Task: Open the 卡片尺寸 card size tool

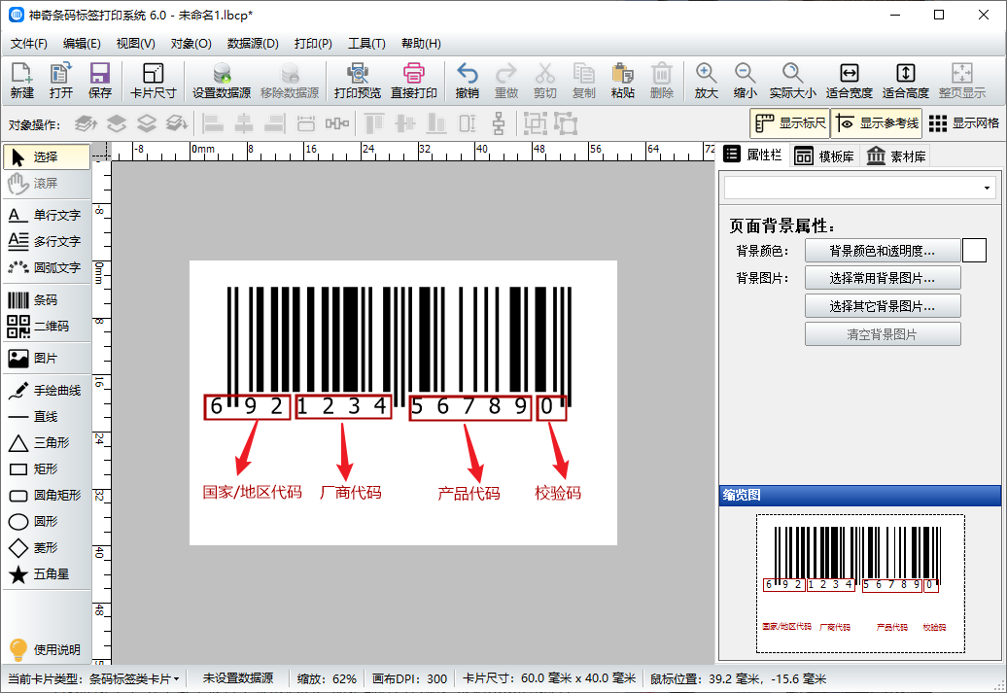Action: [153, 81]
